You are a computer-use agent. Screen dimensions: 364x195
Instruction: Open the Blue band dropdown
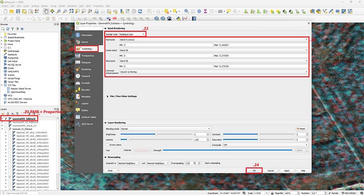click(213, 61)
